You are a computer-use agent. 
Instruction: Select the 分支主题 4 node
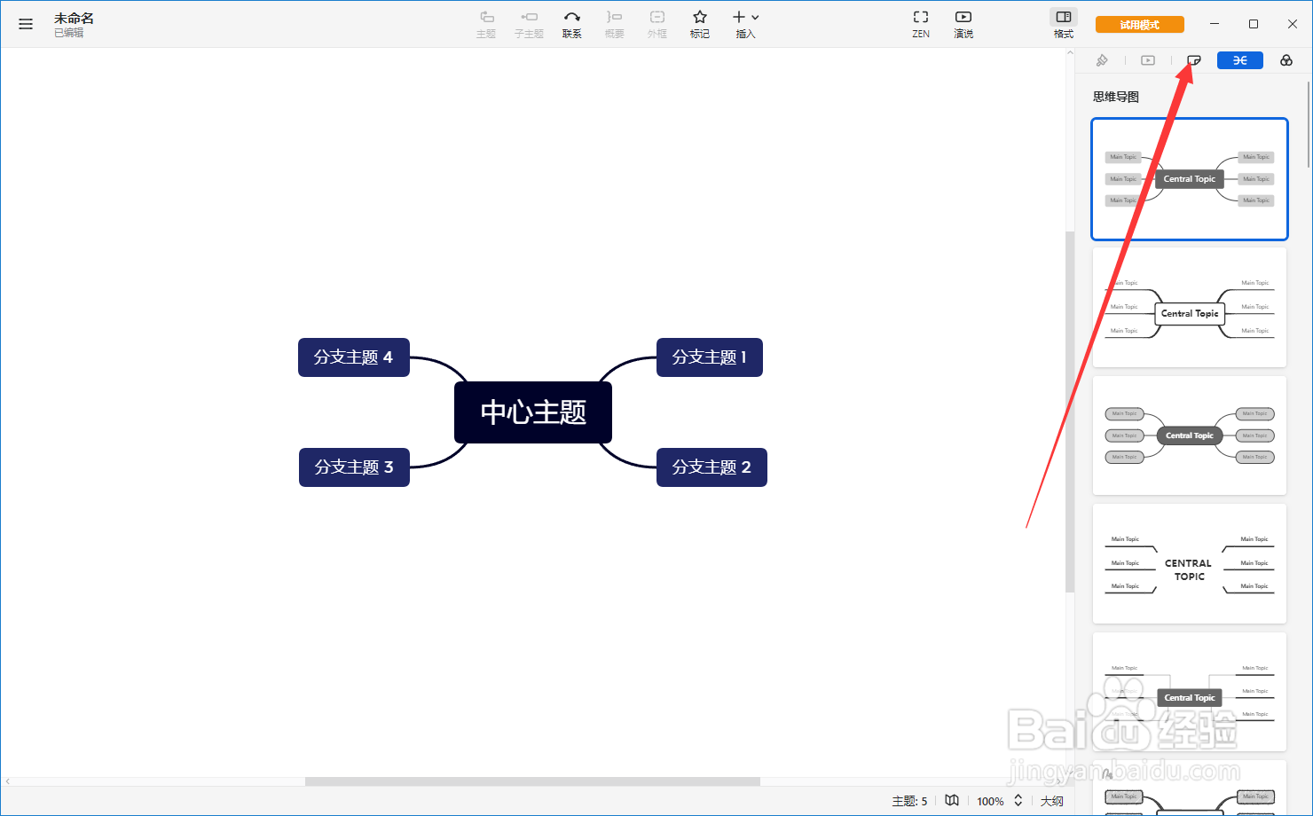click(x=354, y=357)
